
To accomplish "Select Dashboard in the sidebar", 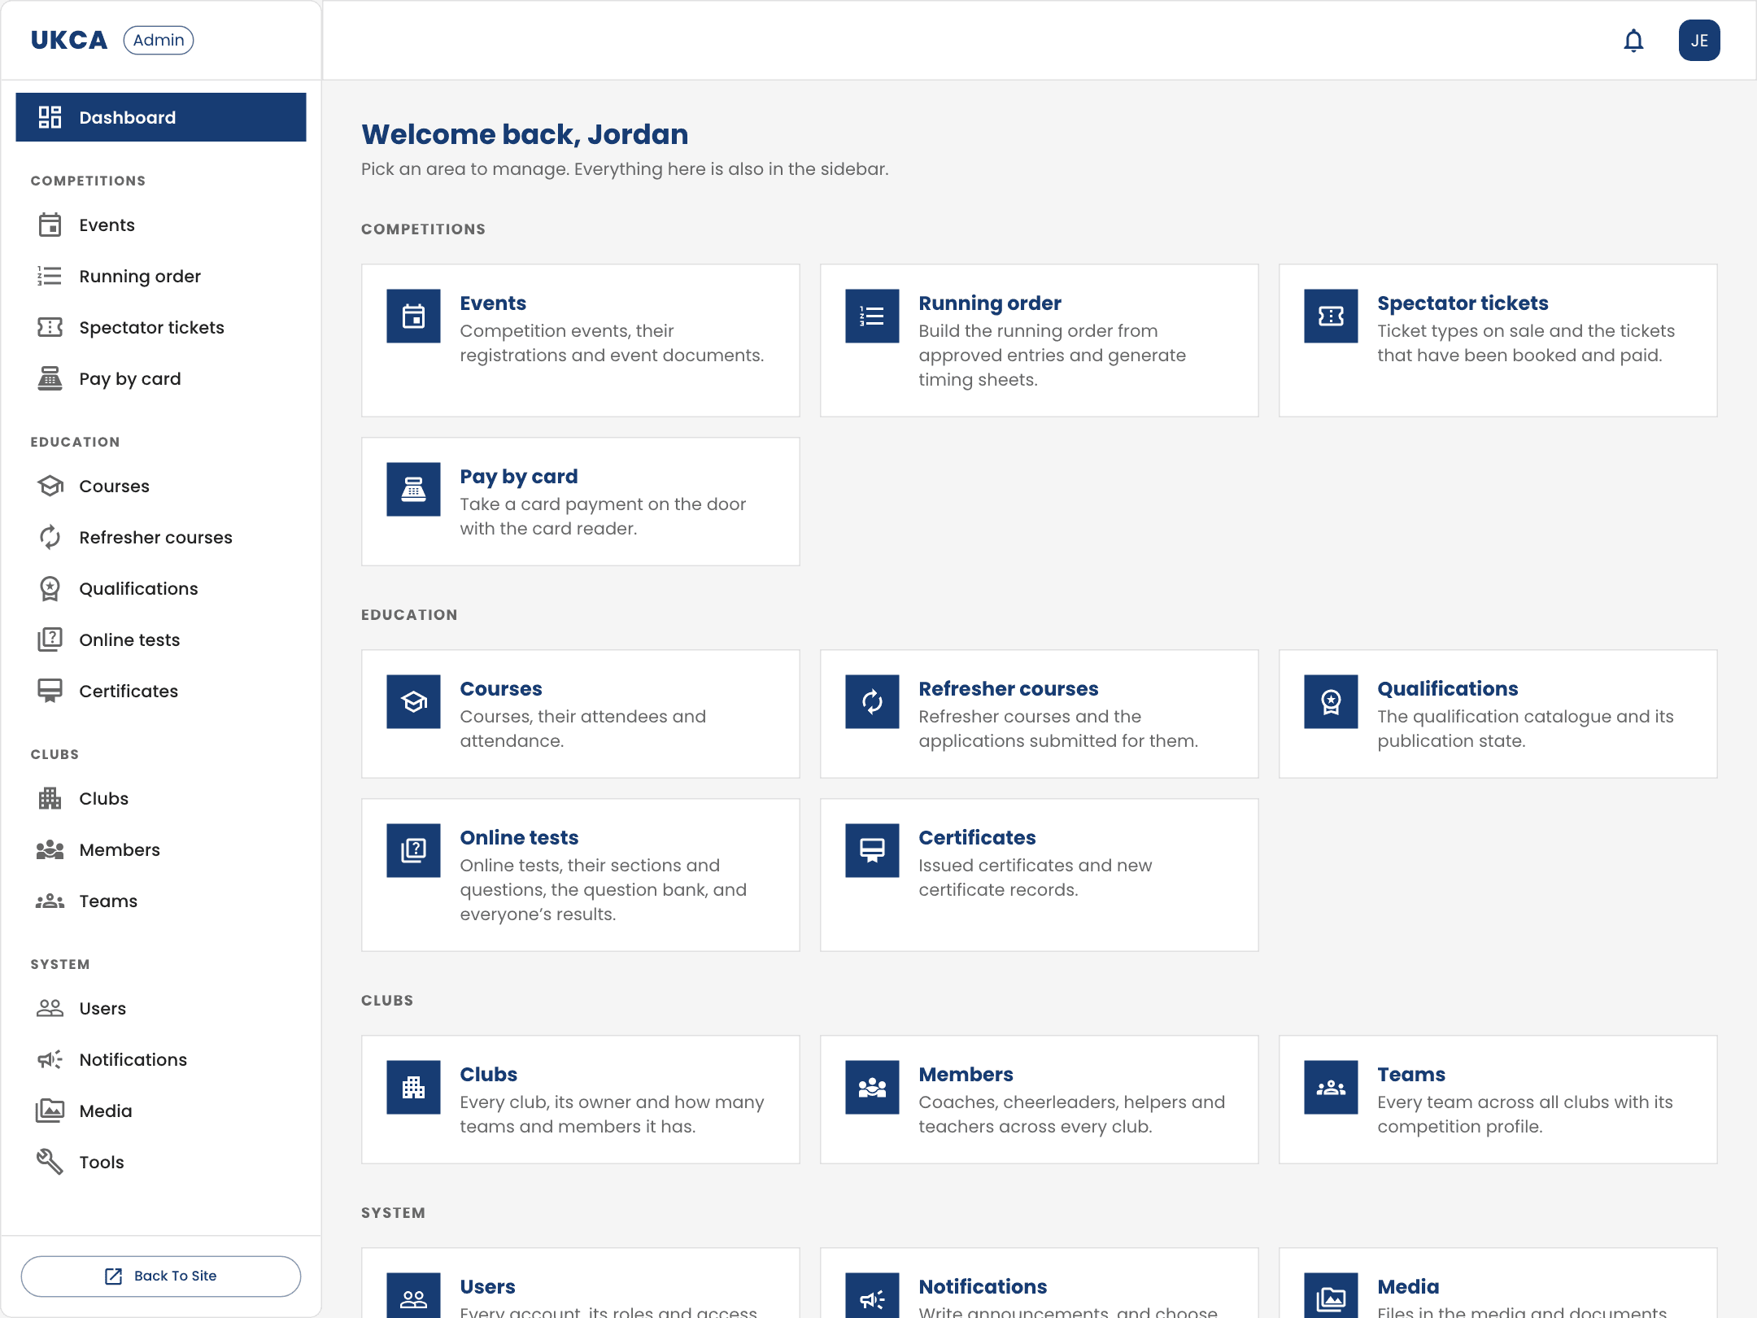I will coord(161,117).
